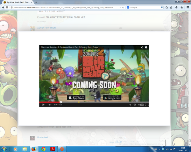
Task: Click the video share icon
Action: point(142,47)
